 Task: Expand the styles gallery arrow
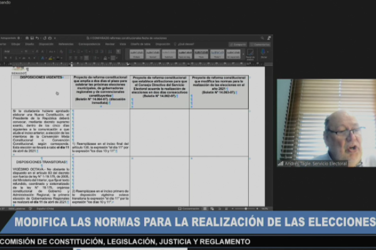[243, 54]
